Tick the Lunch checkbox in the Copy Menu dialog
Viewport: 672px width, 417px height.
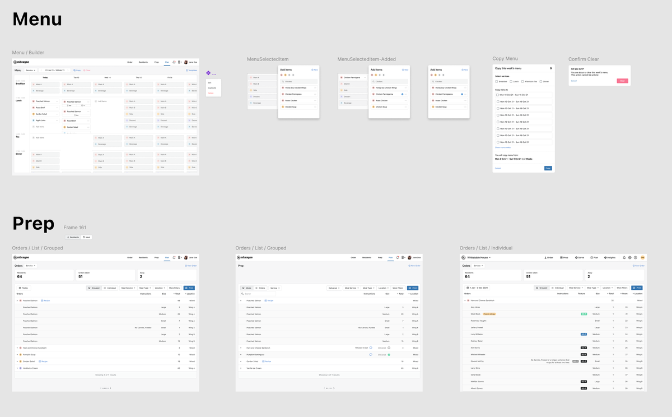pyautogui.click(x=511, y=81)
